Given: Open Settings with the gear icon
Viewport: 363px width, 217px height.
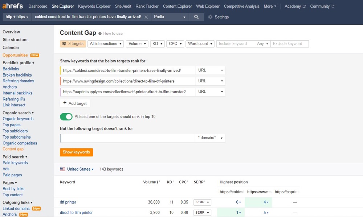Looking at the screenshot, I should pyautogui.click(x=210, y=17).
